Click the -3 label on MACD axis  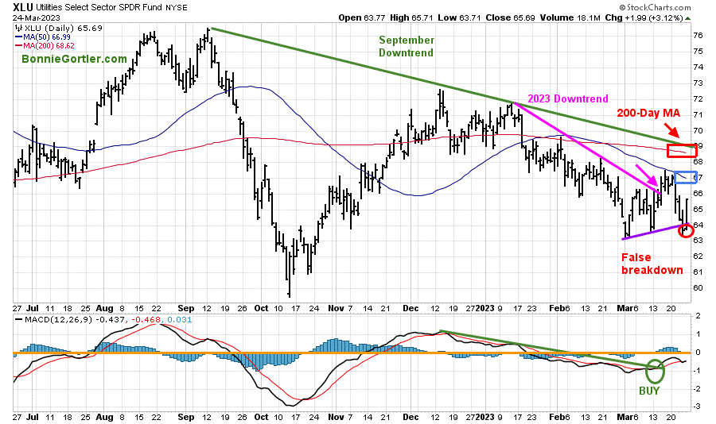pyautogui.click(x=697, y=407)
